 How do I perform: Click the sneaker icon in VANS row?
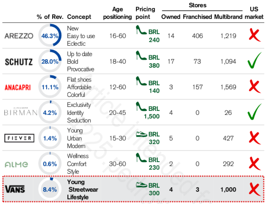(142, 185)
